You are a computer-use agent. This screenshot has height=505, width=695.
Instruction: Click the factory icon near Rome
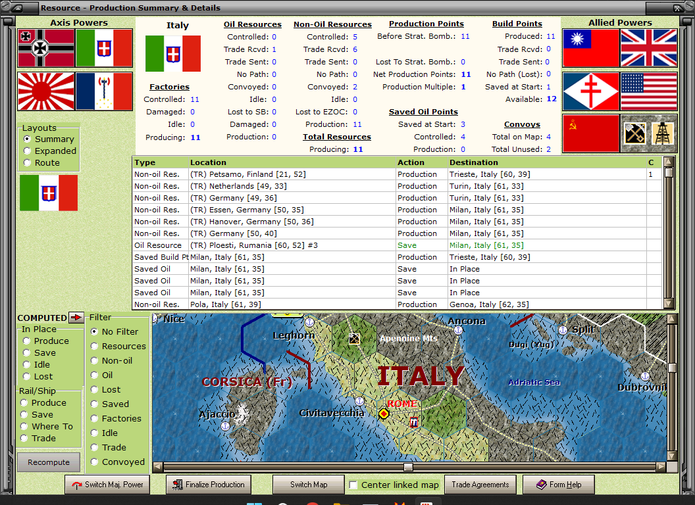[x=414, y=422]
